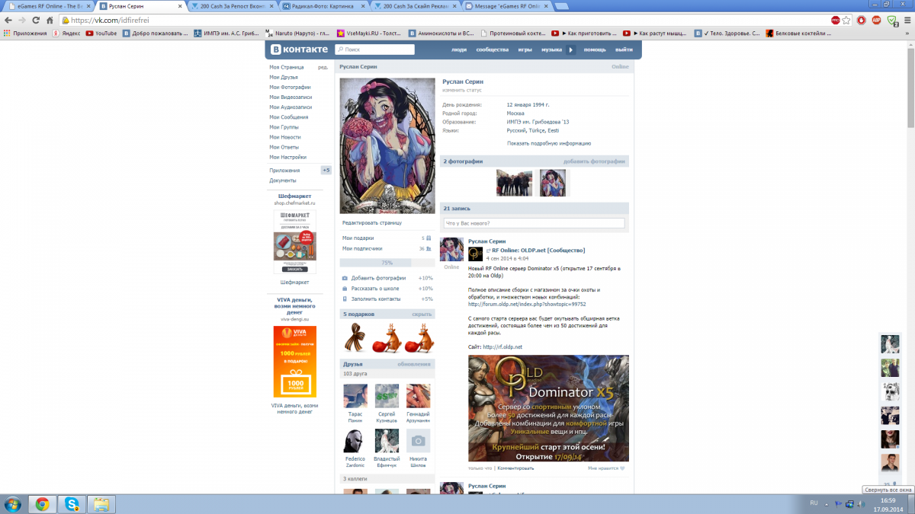Open File Explorer from the taskbar
This screenshot has width=915, height=514.
pos(101,503)
